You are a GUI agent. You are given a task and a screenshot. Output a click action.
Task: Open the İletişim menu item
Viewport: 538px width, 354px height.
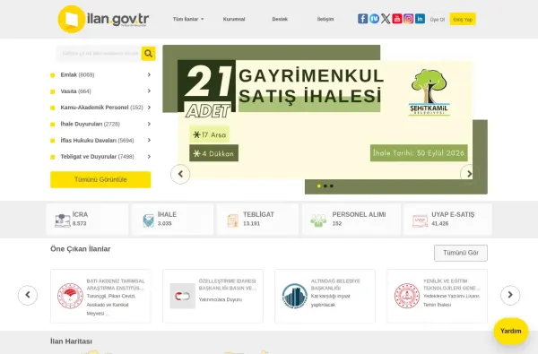click(325, 19)
